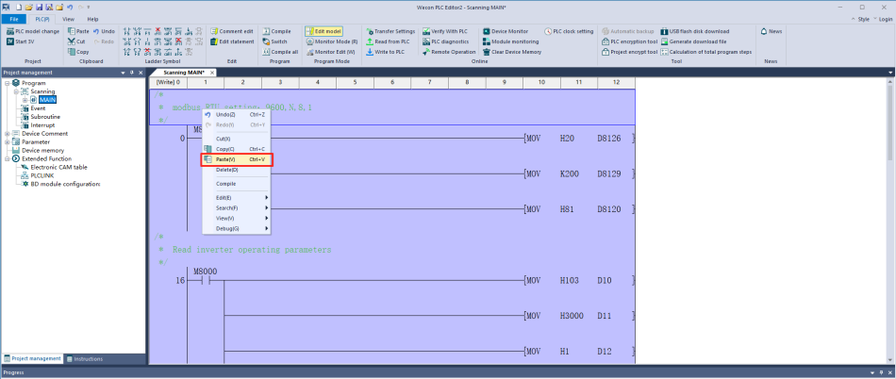Switch to the View ribbon tab

[68, 19]
